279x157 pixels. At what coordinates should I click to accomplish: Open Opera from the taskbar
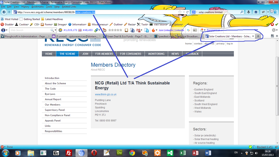[x=94, y=153]
